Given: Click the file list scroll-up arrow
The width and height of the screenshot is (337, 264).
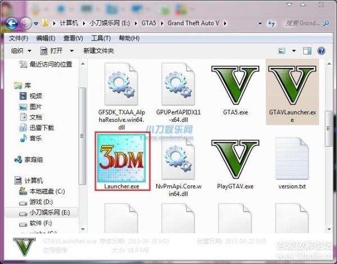Looking at the screenshot, I should tap(329, 63).
